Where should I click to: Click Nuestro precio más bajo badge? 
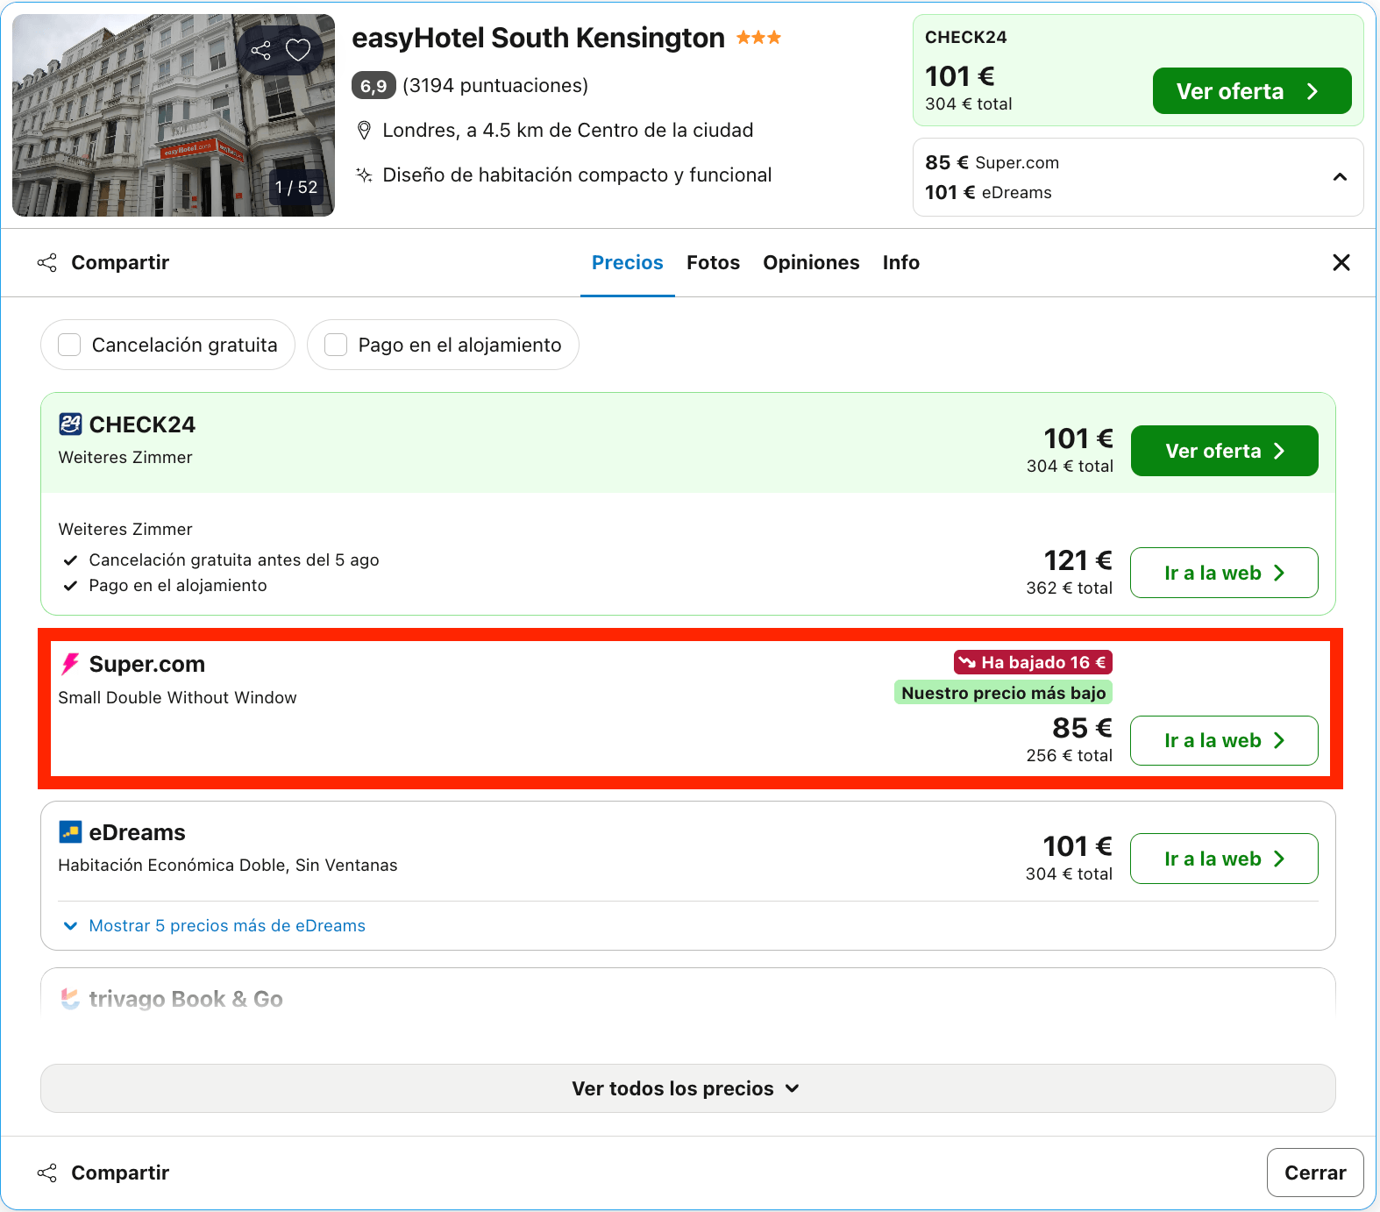pyautogui.click(x=1003, y=693)
